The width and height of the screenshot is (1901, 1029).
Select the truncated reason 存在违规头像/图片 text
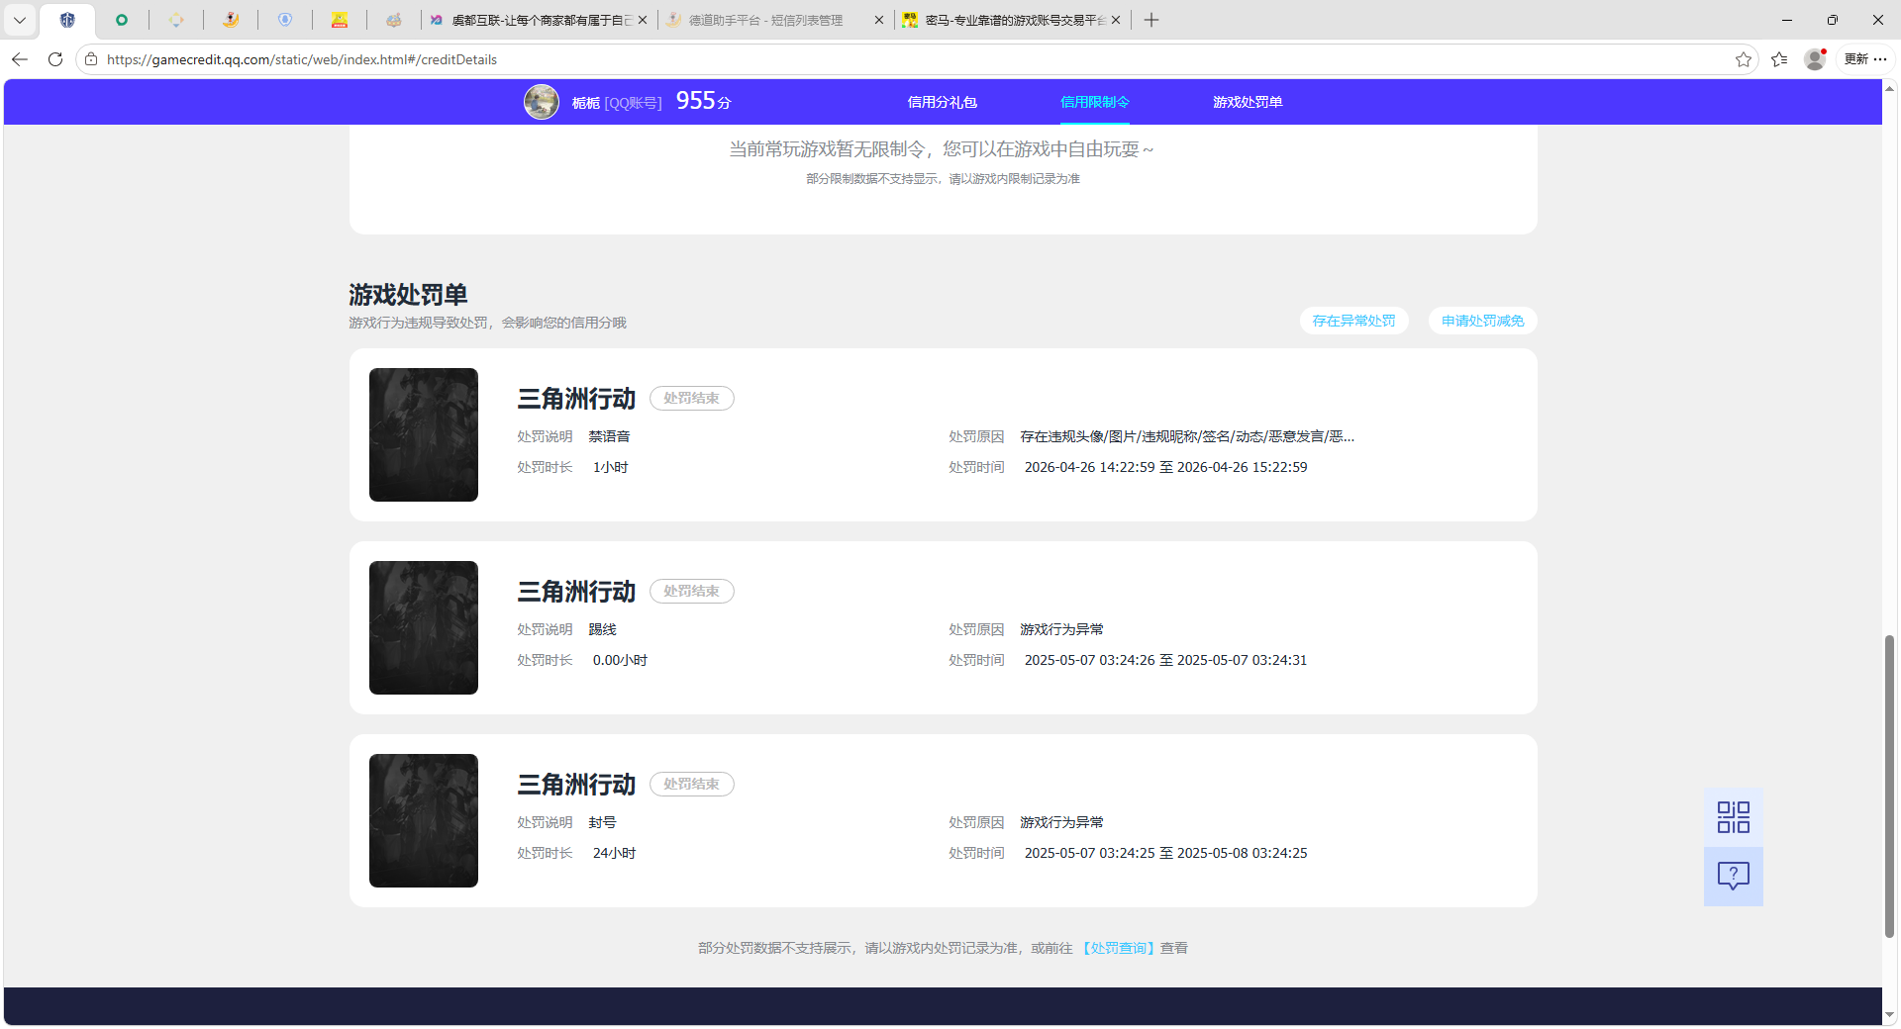(x=1187, y=436)
